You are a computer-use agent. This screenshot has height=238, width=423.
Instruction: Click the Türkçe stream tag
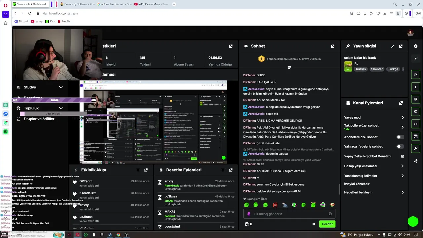click(x=393, y=69)
